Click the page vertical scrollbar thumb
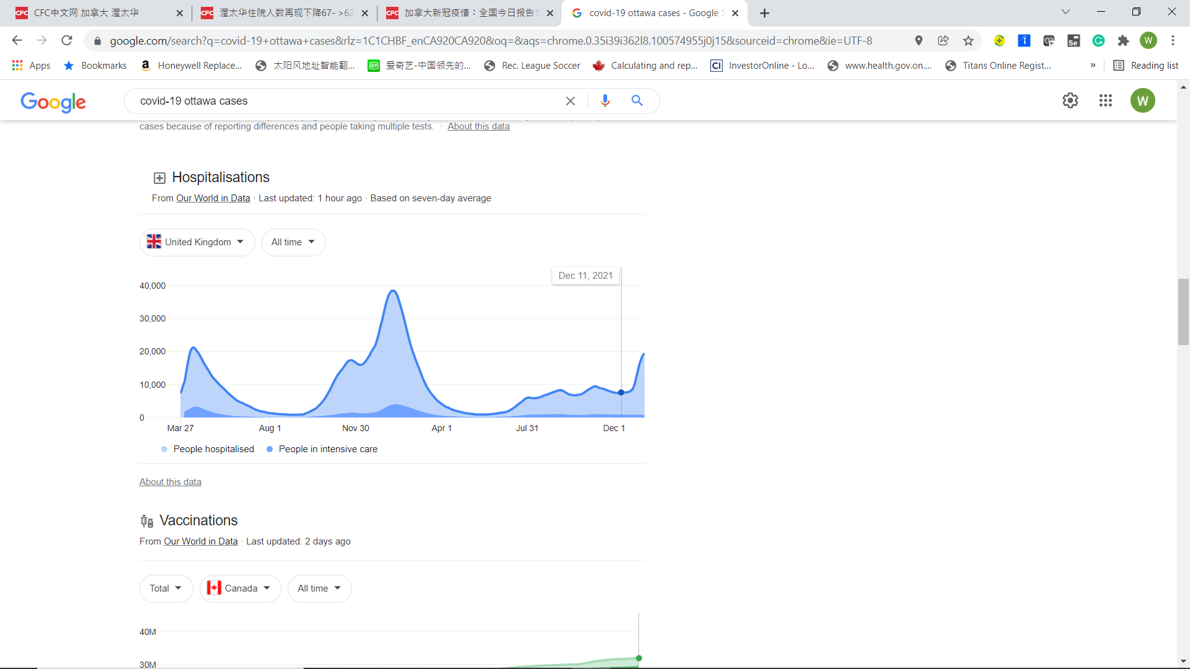Image resolution: width=1190 pixels, height=669 pixels. tap(1183, 312)
